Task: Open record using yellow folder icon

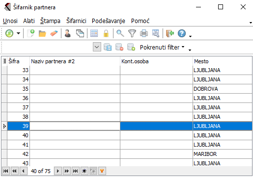Action: coord(42,33)
